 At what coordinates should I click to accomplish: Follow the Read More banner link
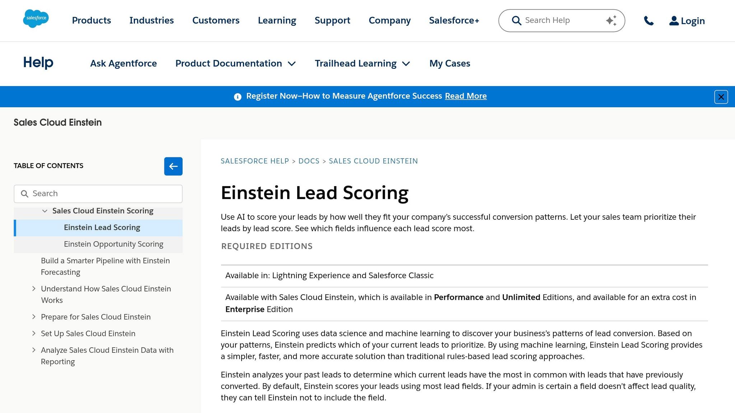coord(466,96)
